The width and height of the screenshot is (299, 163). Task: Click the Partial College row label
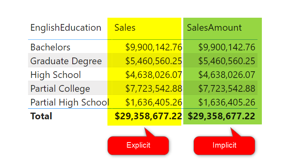pos(60,89)
